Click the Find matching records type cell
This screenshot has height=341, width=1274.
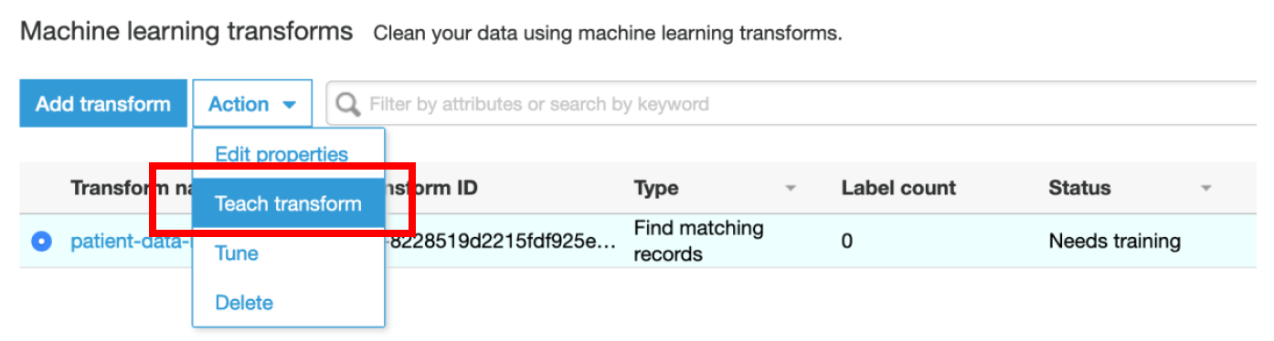pos(698,241)
